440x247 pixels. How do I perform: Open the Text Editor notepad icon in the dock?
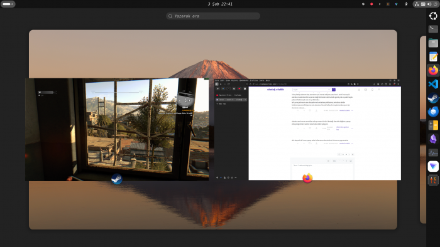click(433, 56)
